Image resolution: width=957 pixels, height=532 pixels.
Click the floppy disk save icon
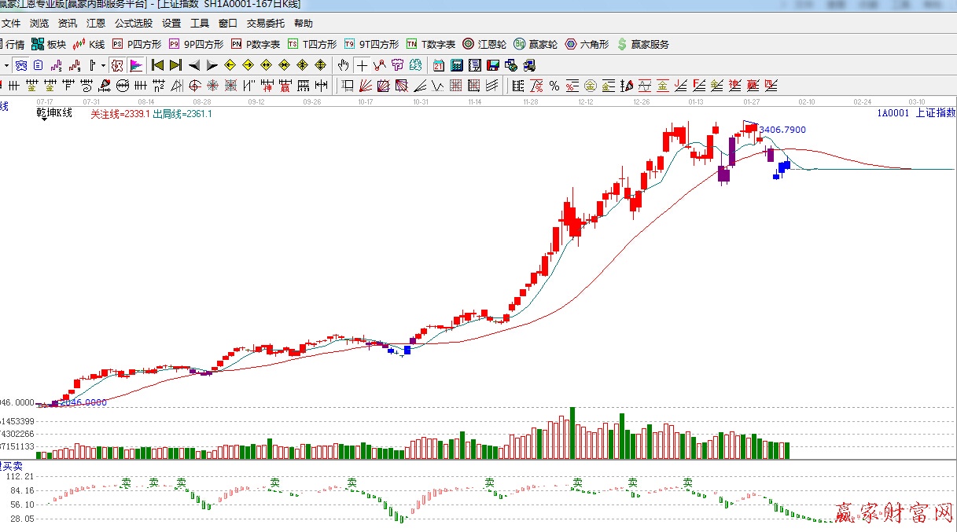click(493, 65)
